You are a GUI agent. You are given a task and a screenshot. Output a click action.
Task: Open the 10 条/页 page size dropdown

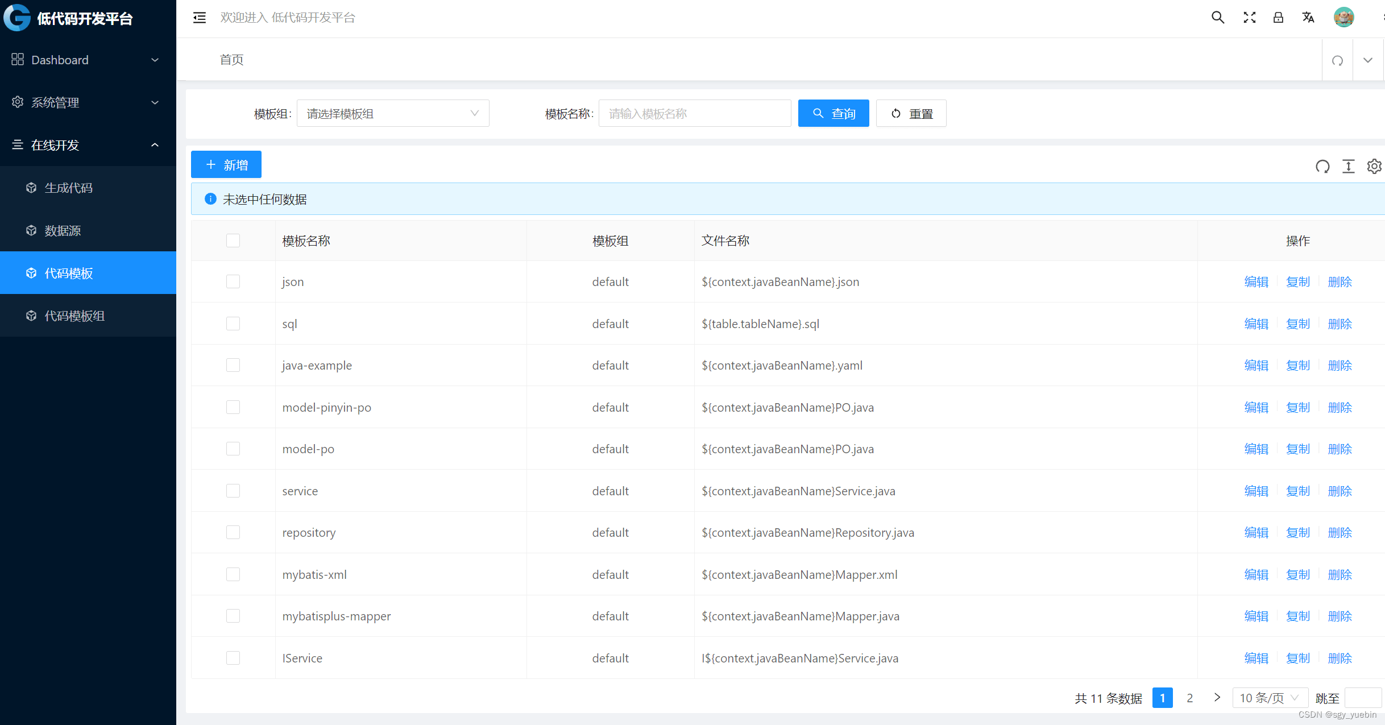[1270, 698]
